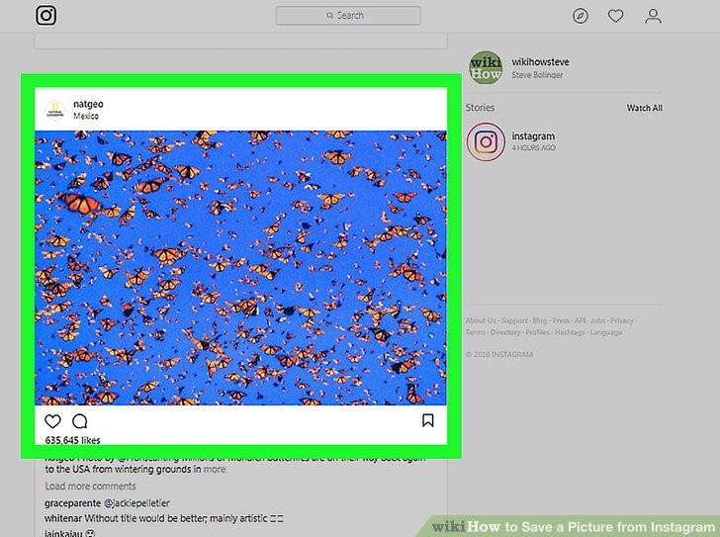Open the Language footer selector
Screen dimensions: 720x537
click(x=605, y=332)
